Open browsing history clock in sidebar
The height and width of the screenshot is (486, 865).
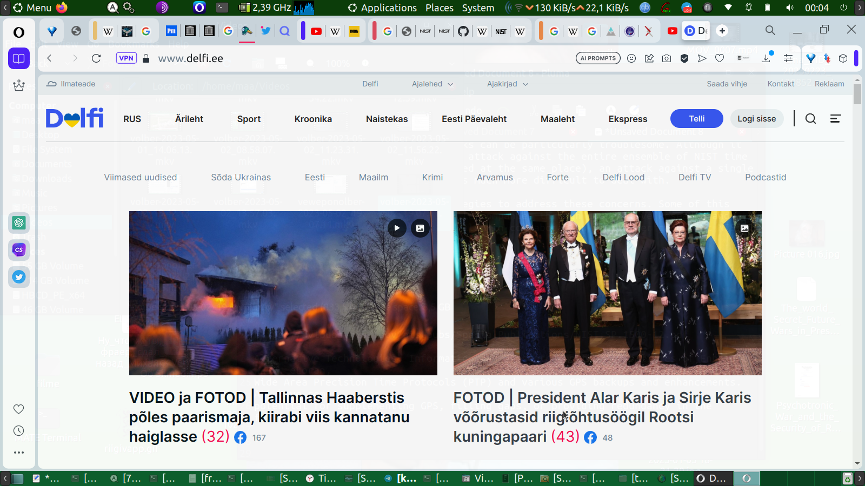coord(19,430)
